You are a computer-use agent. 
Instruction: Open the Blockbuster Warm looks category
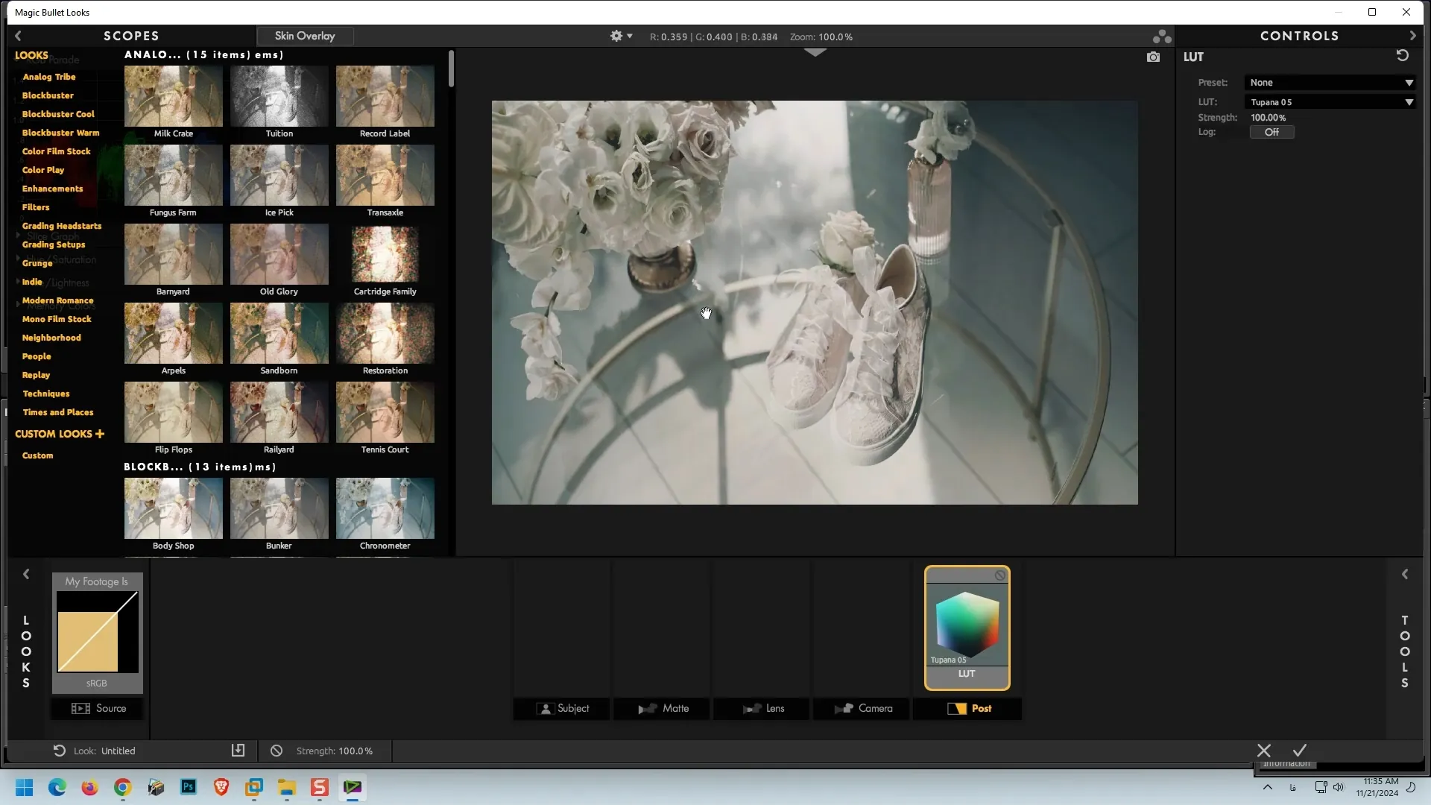(60, 133)
